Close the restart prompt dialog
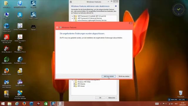 click(x=131, y=23)
